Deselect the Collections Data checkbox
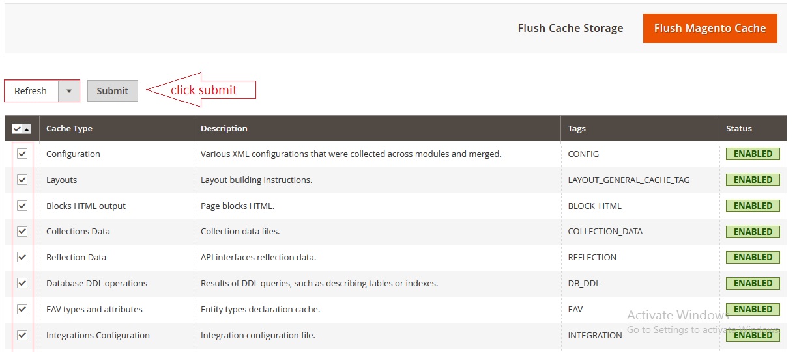Viewport: 797px width, 352px height. [22, 231]
